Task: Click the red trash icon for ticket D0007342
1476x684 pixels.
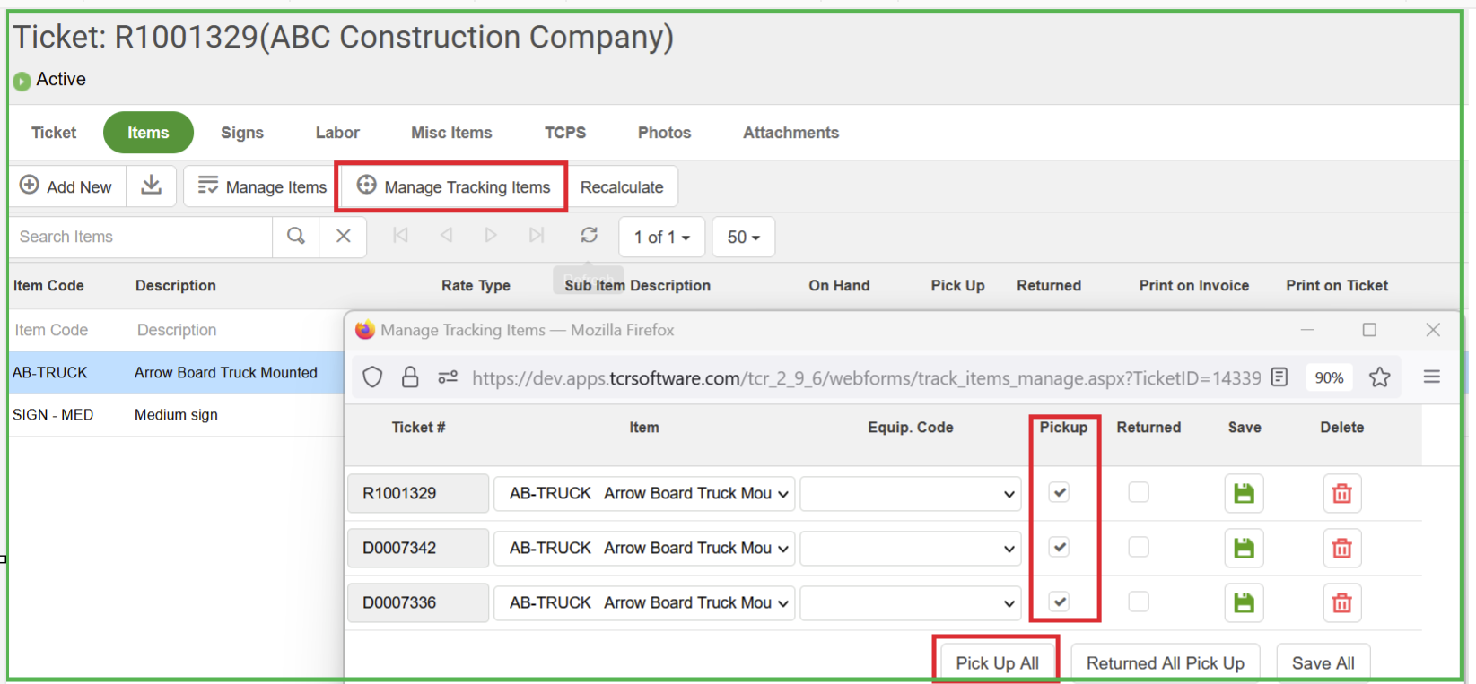Action: tap(1341, 548)
